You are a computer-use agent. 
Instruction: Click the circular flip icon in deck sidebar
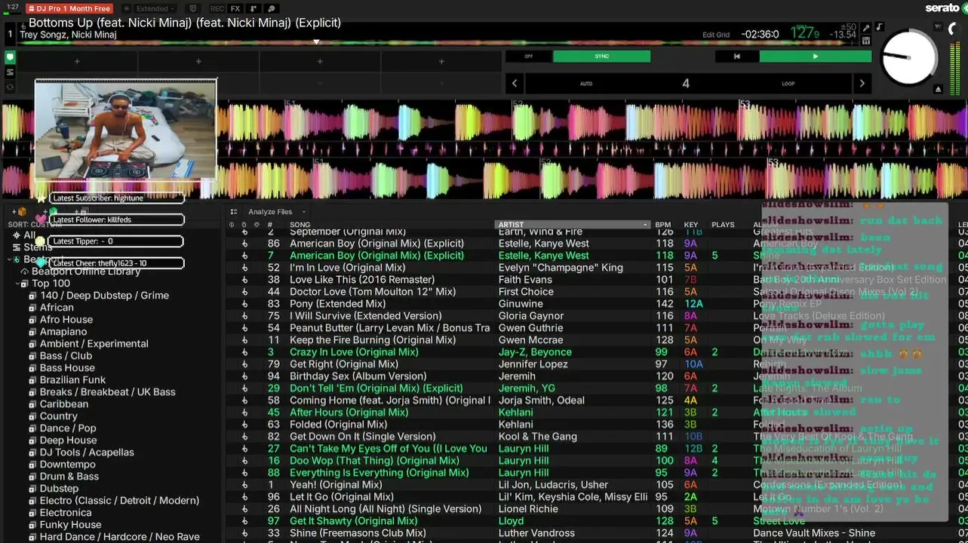tap(11, 87)
